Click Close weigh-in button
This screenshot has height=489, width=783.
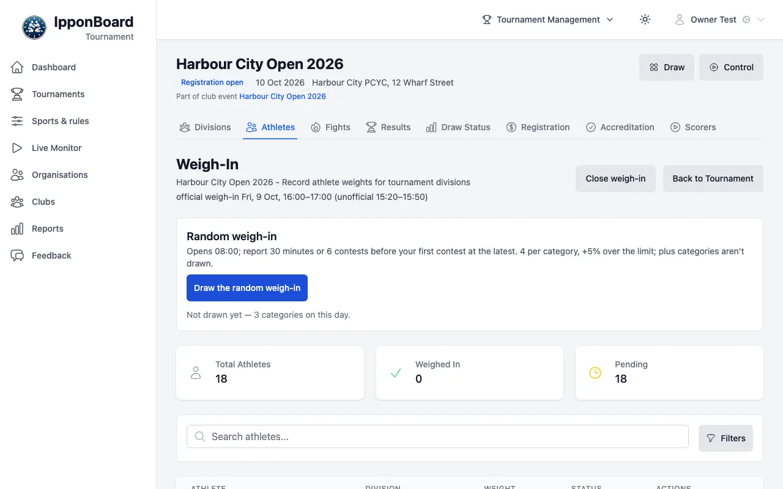coord(615,178)
